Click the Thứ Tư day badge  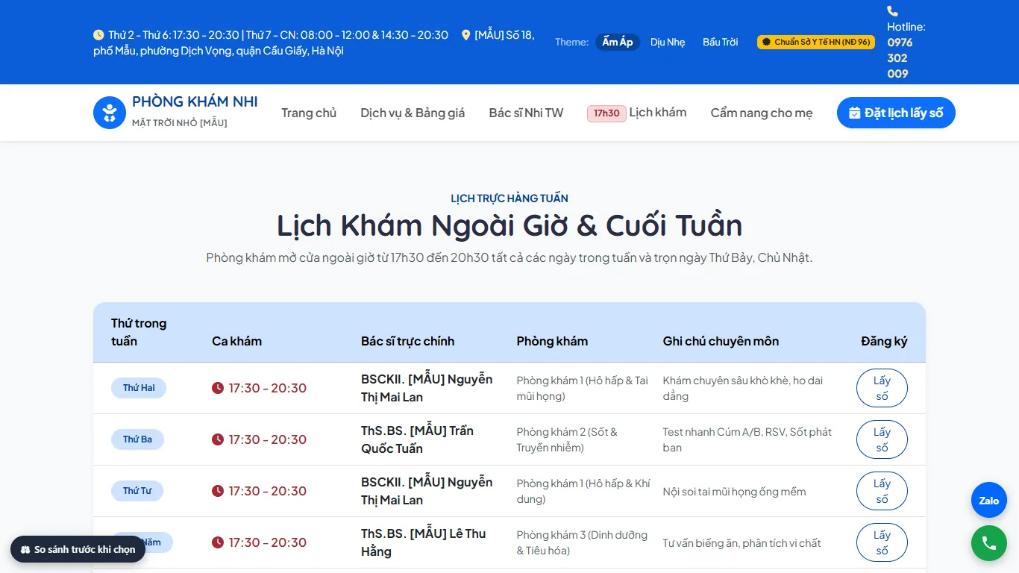click(x=137, y=491)
